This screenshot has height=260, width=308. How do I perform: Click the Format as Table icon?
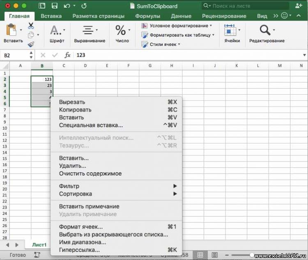click(x=145, y=35)
